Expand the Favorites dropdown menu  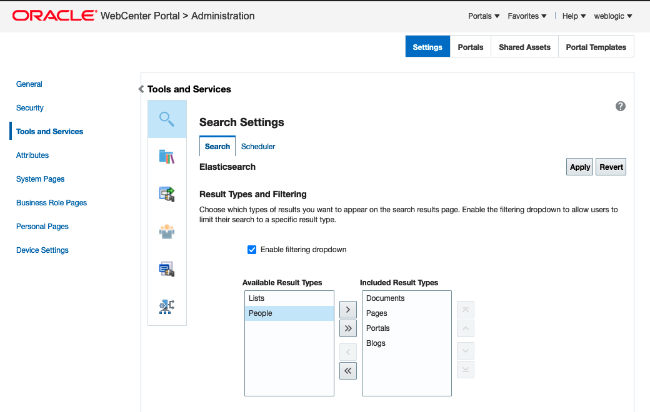pos(527,16)
